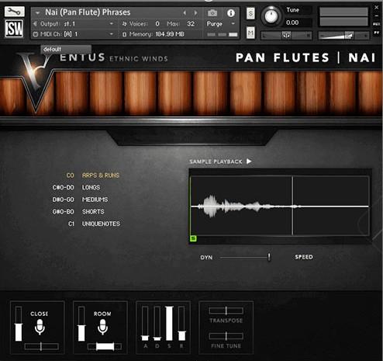Select the C#0-D0 Longs keyswitch
The height and width of the screenshot is (361, 383).
pyautogui.click(x=76, y=187)
